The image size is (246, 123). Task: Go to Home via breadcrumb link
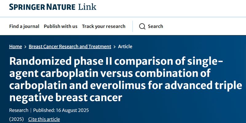click(15, 47)
